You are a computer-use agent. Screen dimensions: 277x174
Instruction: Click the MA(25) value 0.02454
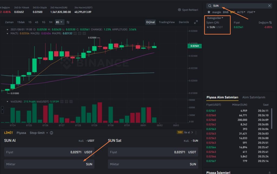pyautogui.click(x=46, y=33)
